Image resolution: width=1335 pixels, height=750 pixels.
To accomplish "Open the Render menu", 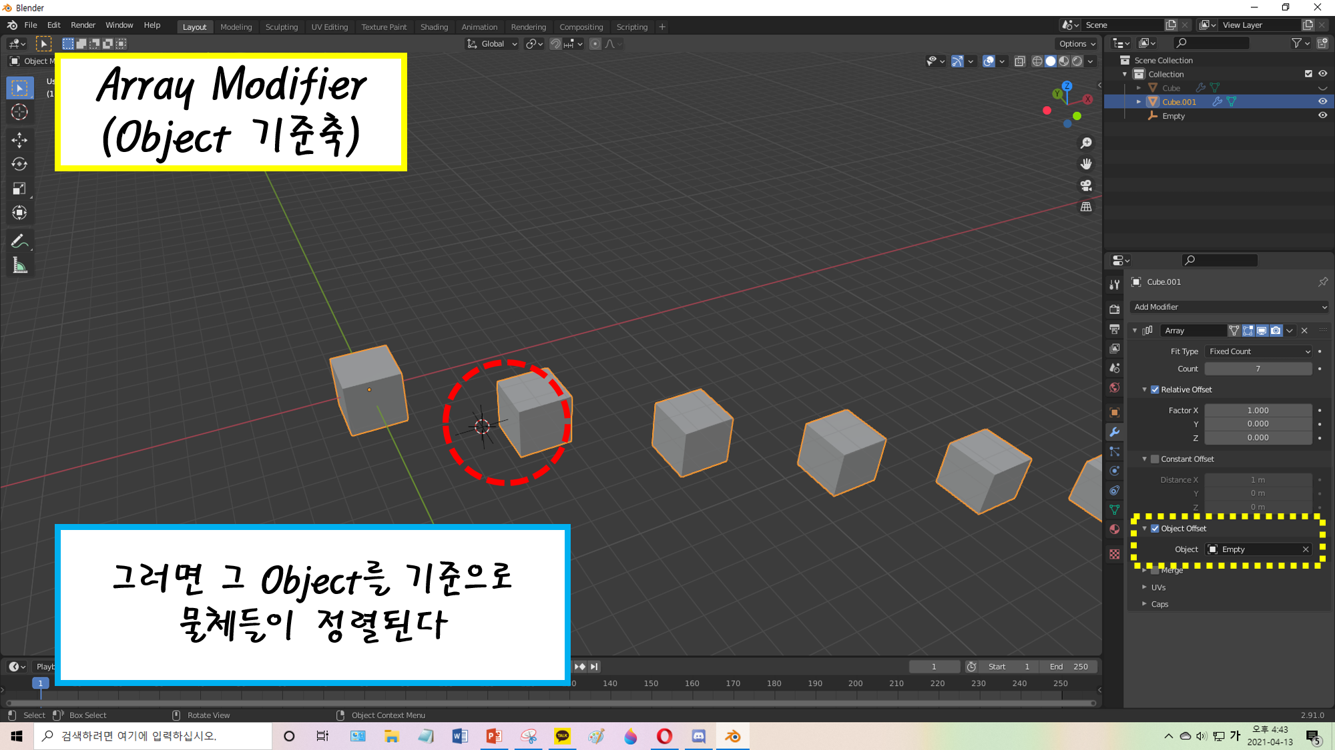I will click(83, 25).
